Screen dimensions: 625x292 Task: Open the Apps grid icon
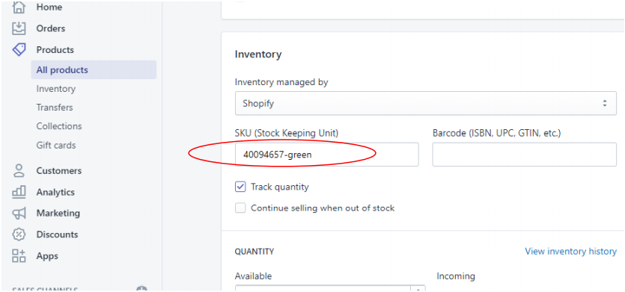click(19, 256)
